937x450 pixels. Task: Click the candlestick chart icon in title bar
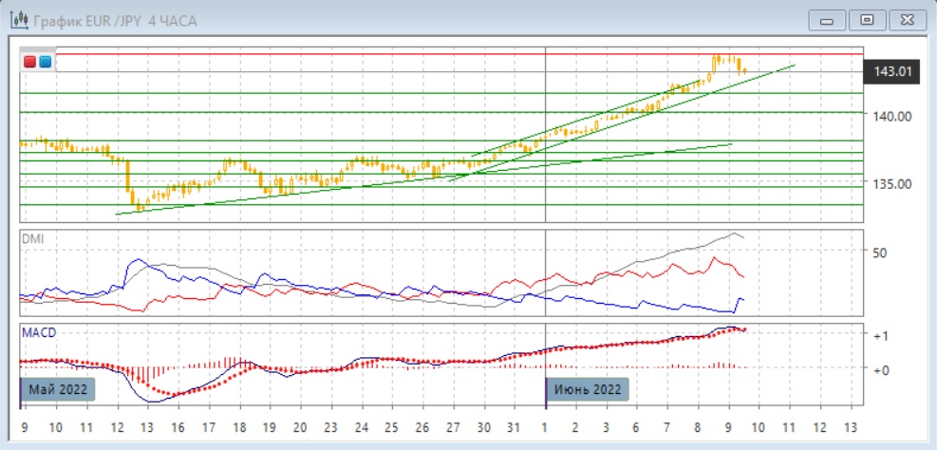pyautogui.click(x=18, y=20)
